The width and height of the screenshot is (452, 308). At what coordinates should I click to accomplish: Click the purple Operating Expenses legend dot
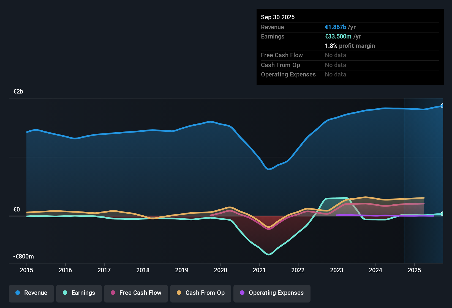pyautogui.click(x=242, y=293)
